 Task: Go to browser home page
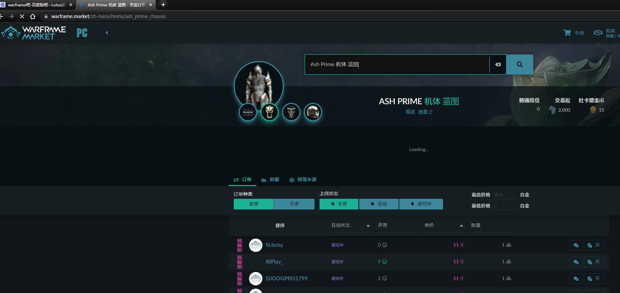(32, 16)
